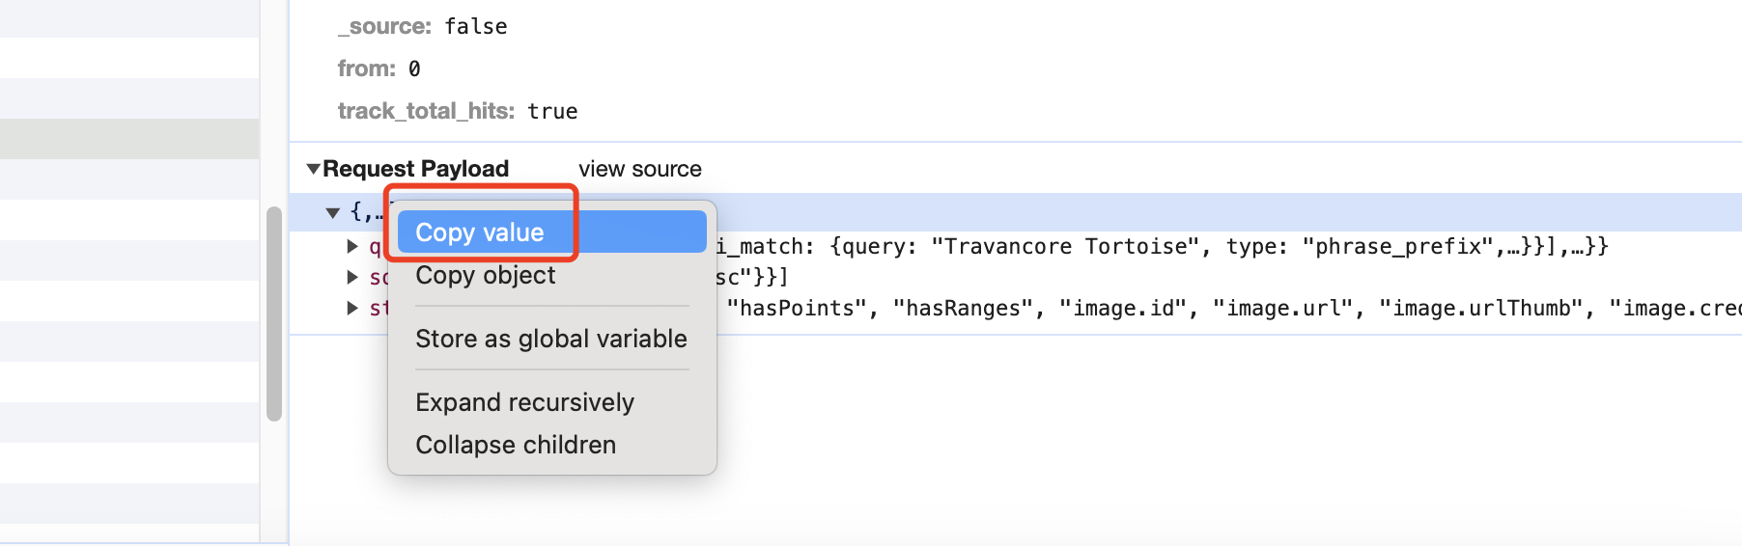Expand the third child node listing hasPoints

(x=352, y=309)
